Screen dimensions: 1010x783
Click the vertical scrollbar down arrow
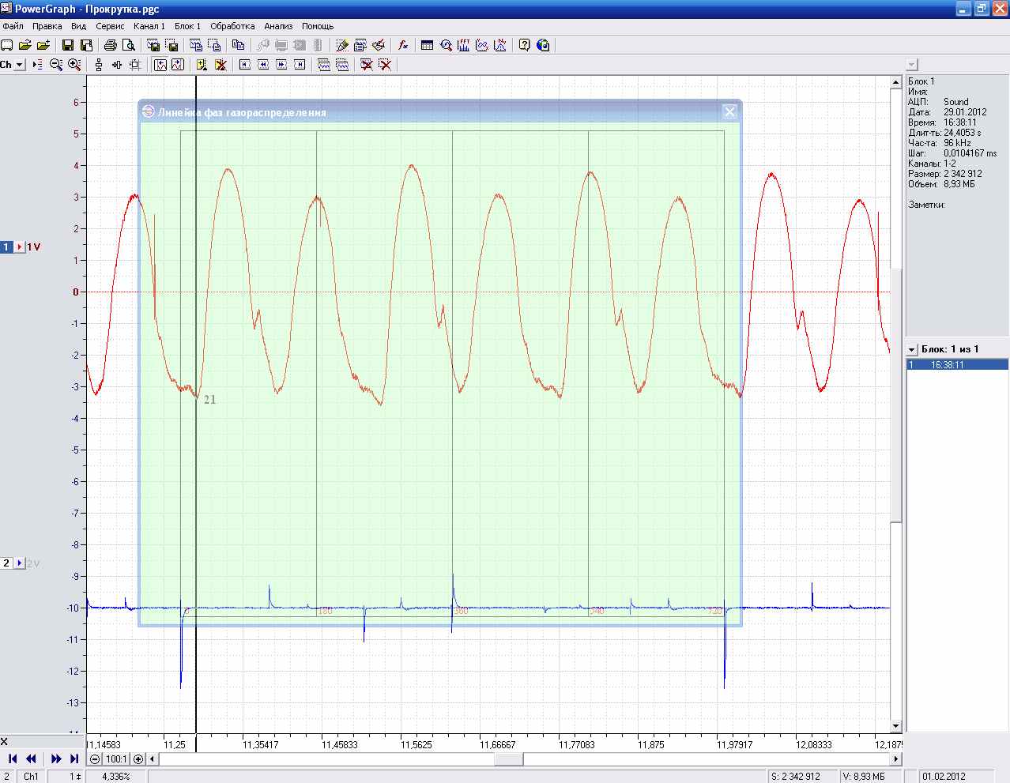(896, 726)
